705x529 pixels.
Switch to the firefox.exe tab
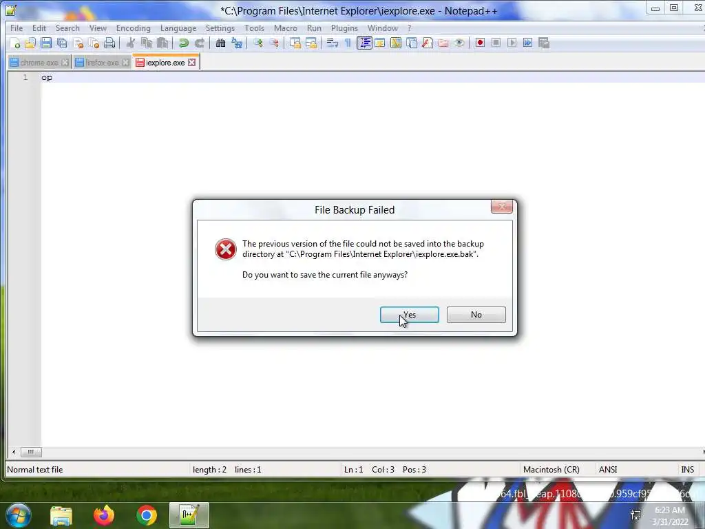pyautogui.click(x=102, y=63)
